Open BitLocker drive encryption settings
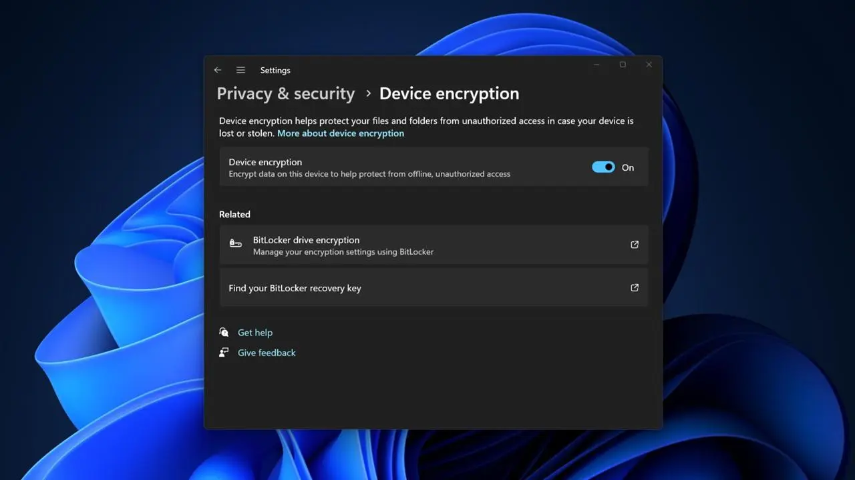 (434, 245)
